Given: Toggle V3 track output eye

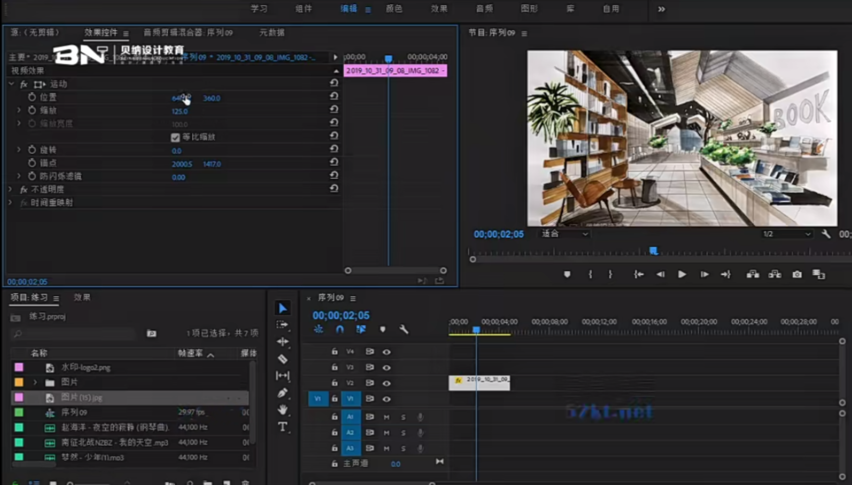Looking at the screenshot, I should tap(386, 368).
